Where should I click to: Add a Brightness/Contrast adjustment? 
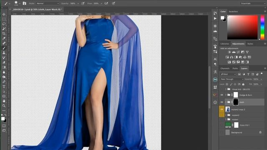click(229, 52)
